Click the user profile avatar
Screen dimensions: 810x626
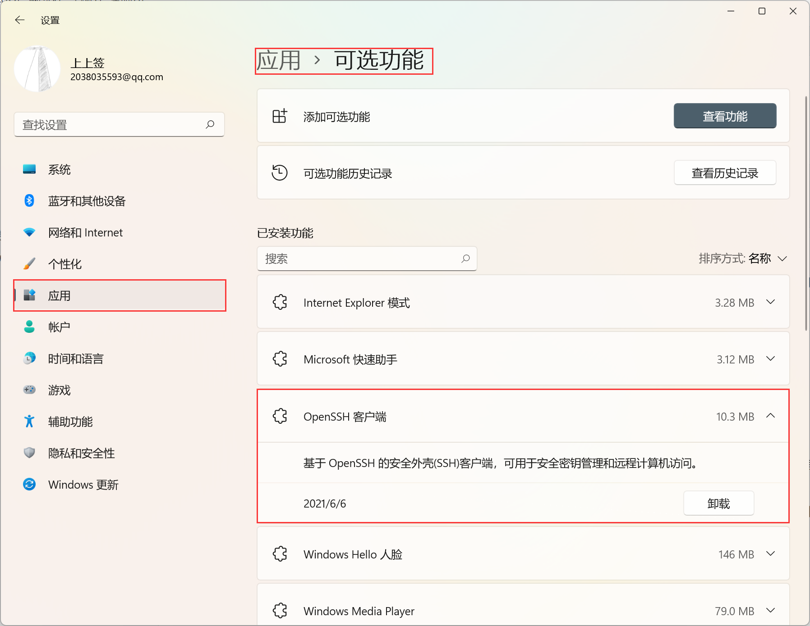[x=37, y=69]
